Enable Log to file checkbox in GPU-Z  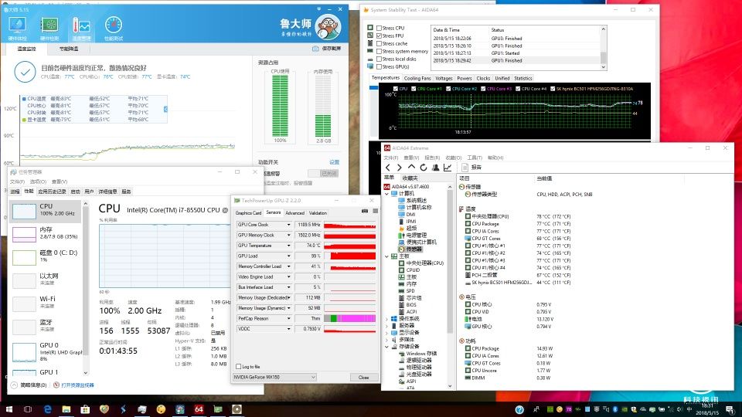(x=239, y=367)
